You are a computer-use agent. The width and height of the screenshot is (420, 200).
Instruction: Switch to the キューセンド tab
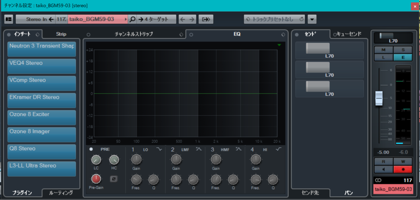click(349, 34)
